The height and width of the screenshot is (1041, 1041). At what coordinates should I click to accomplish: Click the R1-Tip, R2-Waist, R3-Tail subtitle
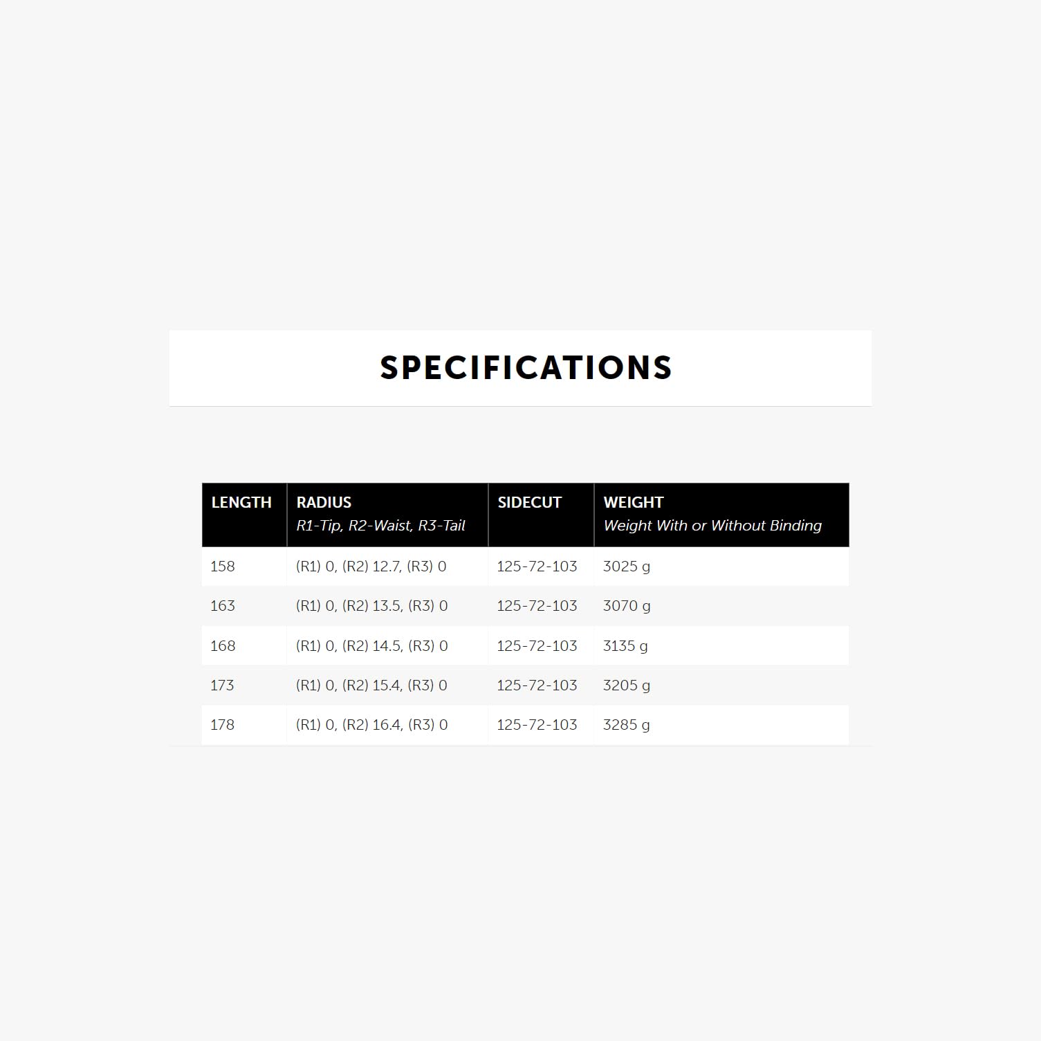(x=380, y=526)
